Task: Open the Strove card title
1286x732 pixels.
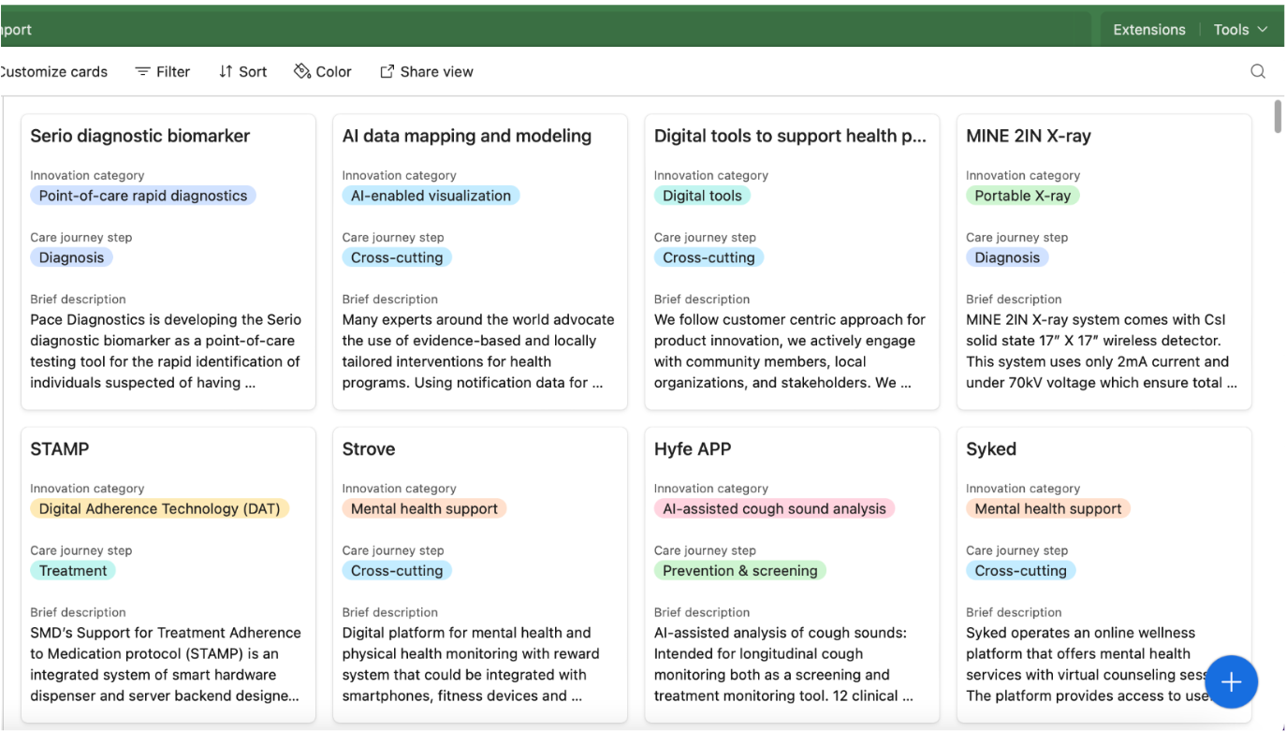Action: [x=369, y=449]
